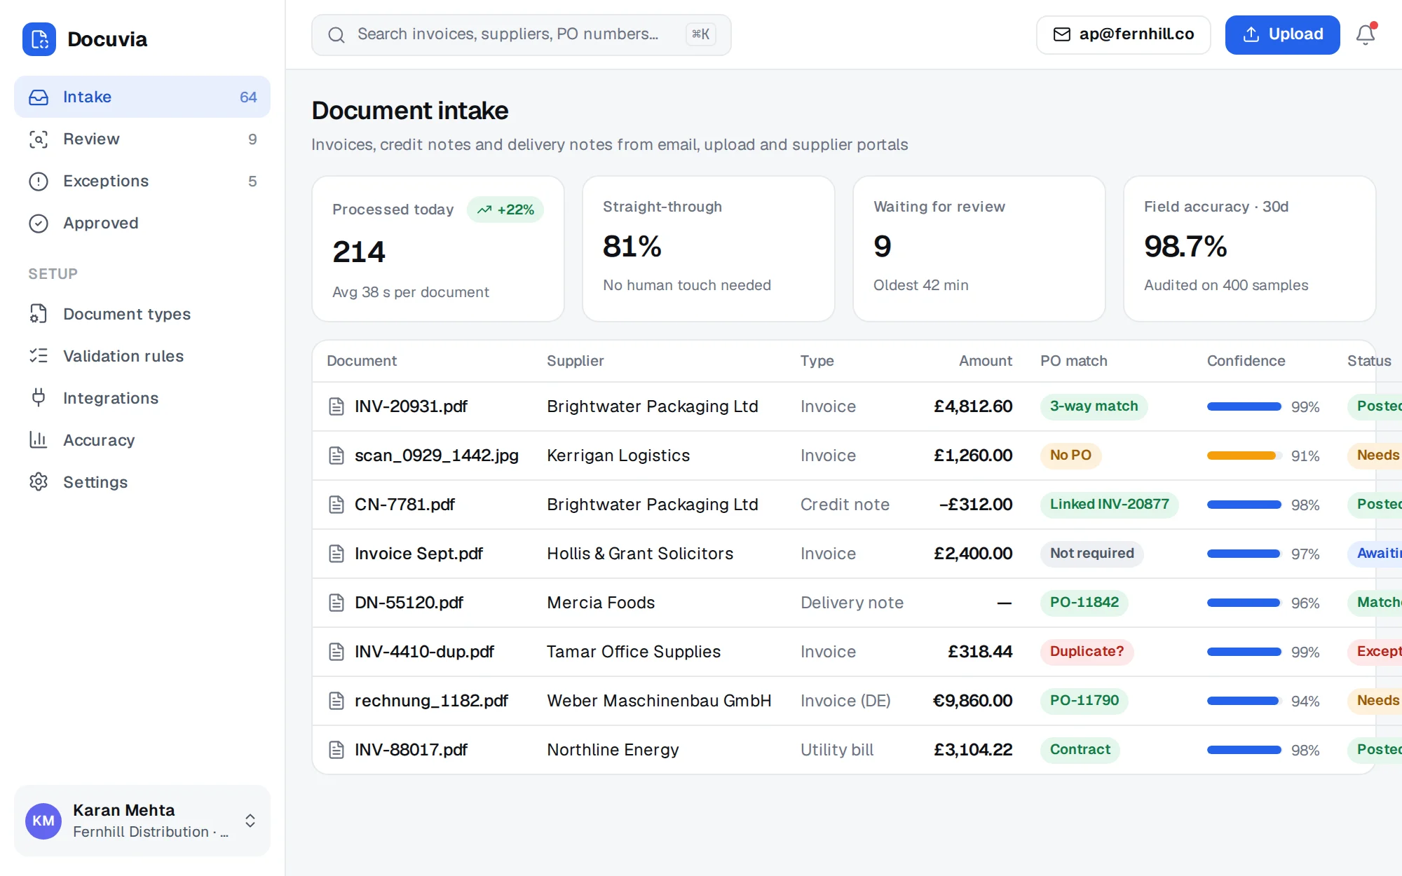The height and width of the screenshot is (876, 1402).
Task: Click the 3-way match badge
Action: (1094, 406)
